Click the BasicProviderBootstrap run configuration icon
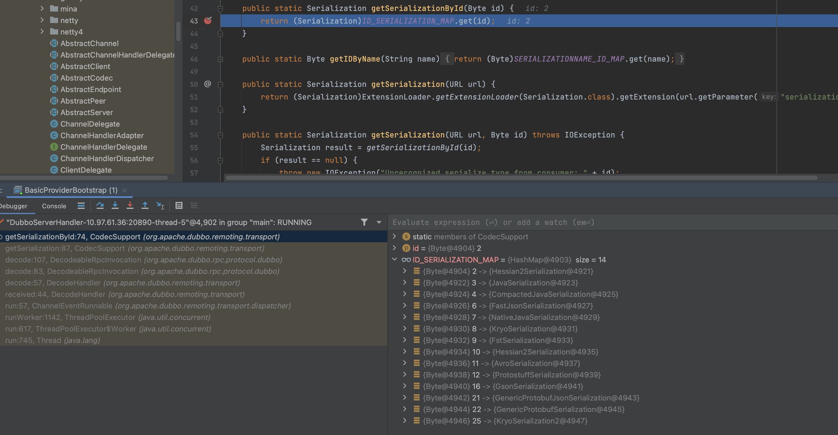Image resolution: width=838 pixels, height=435 pixels. click(18, 190)
